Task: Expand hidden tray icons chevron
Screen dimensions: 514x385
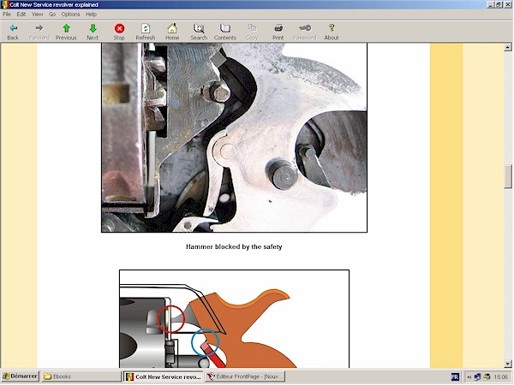Action: pyautogui.click(x=469, y=376)
